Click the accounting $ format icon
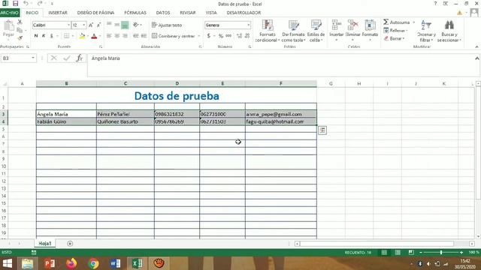The image size is (481, 270). pyautogui.click(x=209, y=36)
